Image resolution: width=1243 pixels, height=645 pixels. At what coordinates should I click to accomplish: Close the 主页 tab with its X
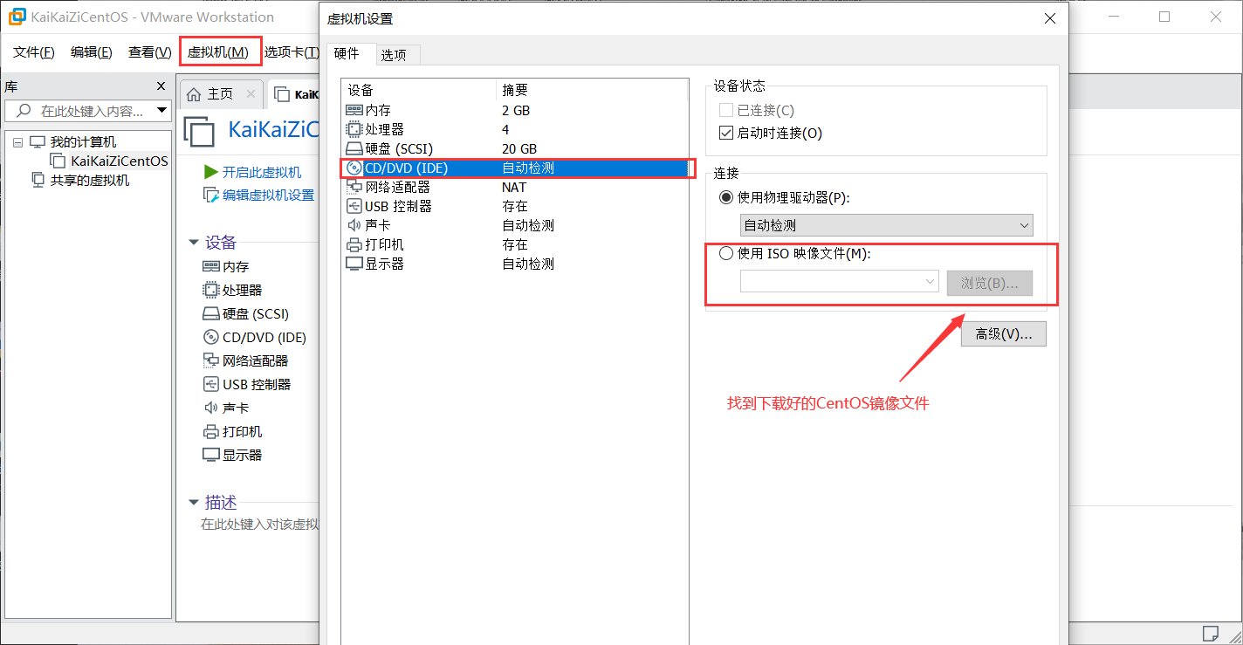click(x=251, y=93)
